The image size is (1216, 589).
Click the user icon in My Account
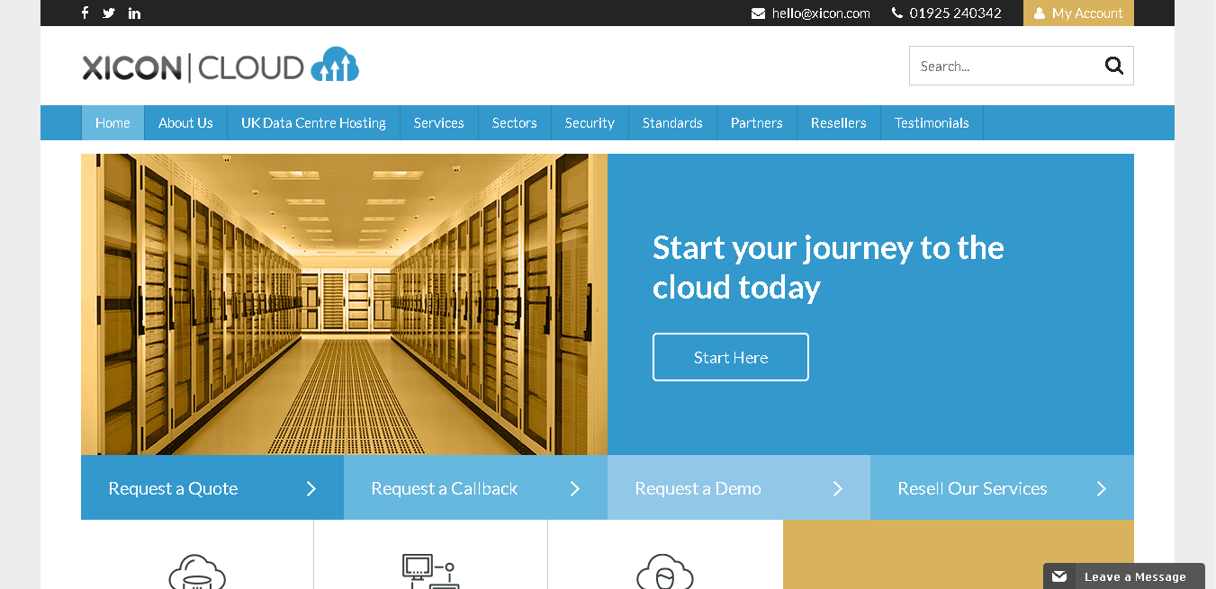pyautogui.click(x=1040, y=13)
